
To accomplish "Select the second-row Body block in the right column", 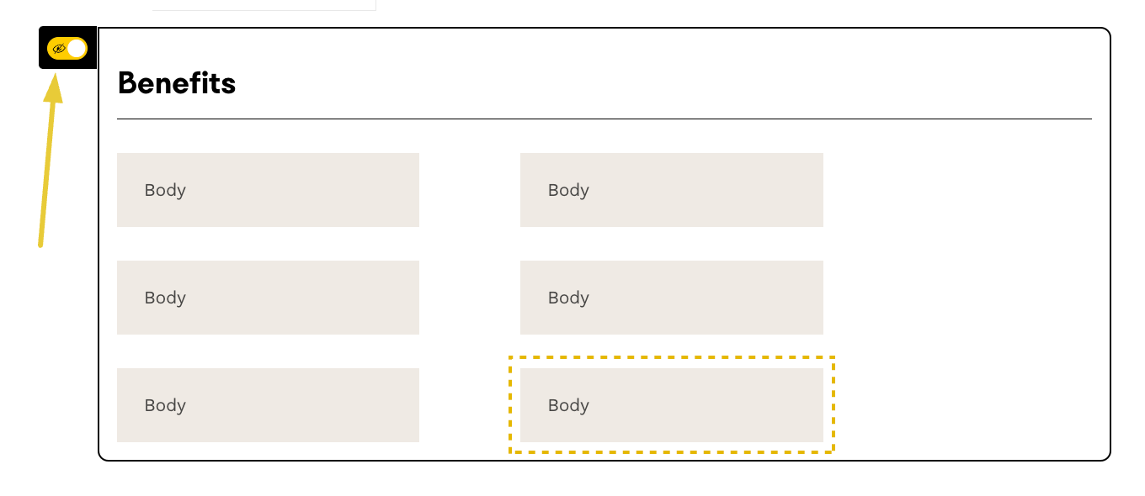I will coord(671,298).
